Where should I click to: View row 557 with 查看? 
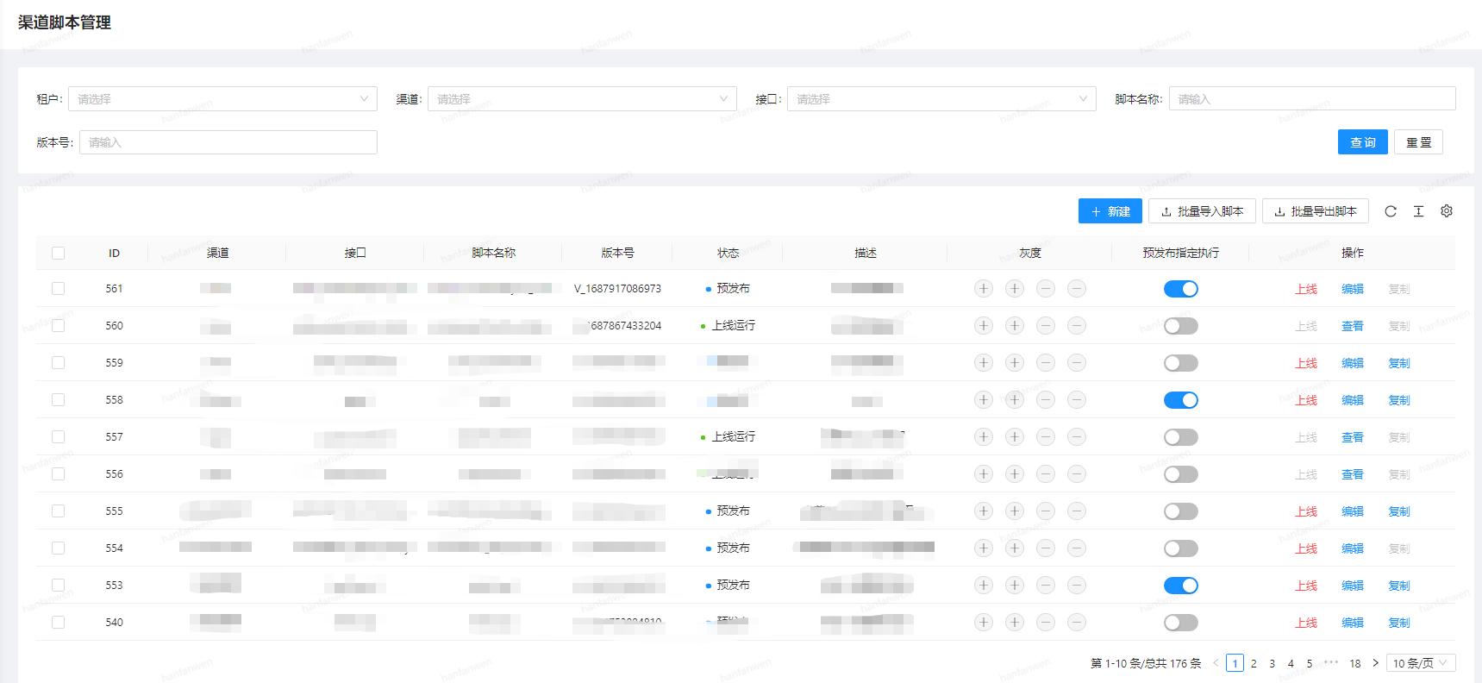pyautogui.click(x=1353, y=437)
